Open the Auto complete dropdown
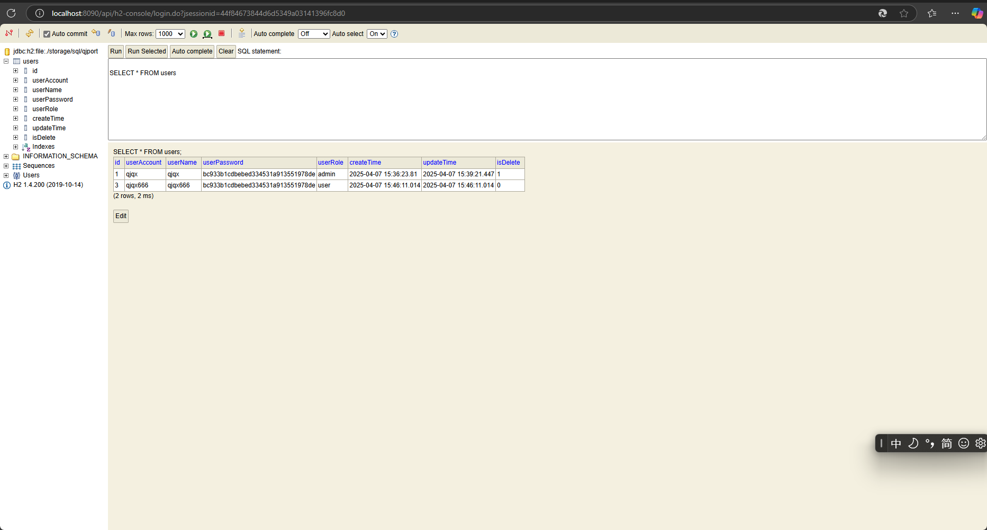The image size is (987, 530). tap(314, 34)
